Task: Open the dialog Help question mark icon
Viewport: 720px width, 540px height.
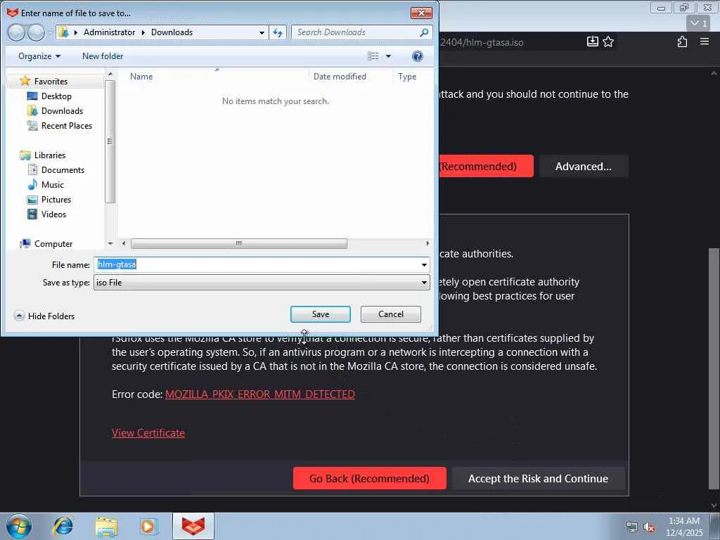Action: coord(418,56)
